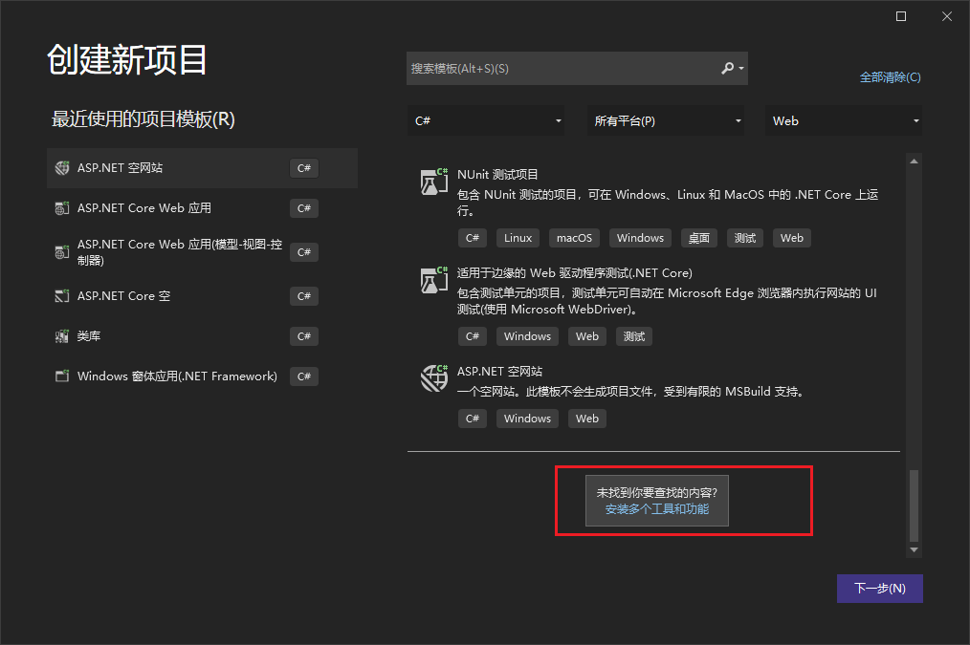970x645 pixels.
Task: Click the 安装多个工具和功能 link
Action: 657,509
